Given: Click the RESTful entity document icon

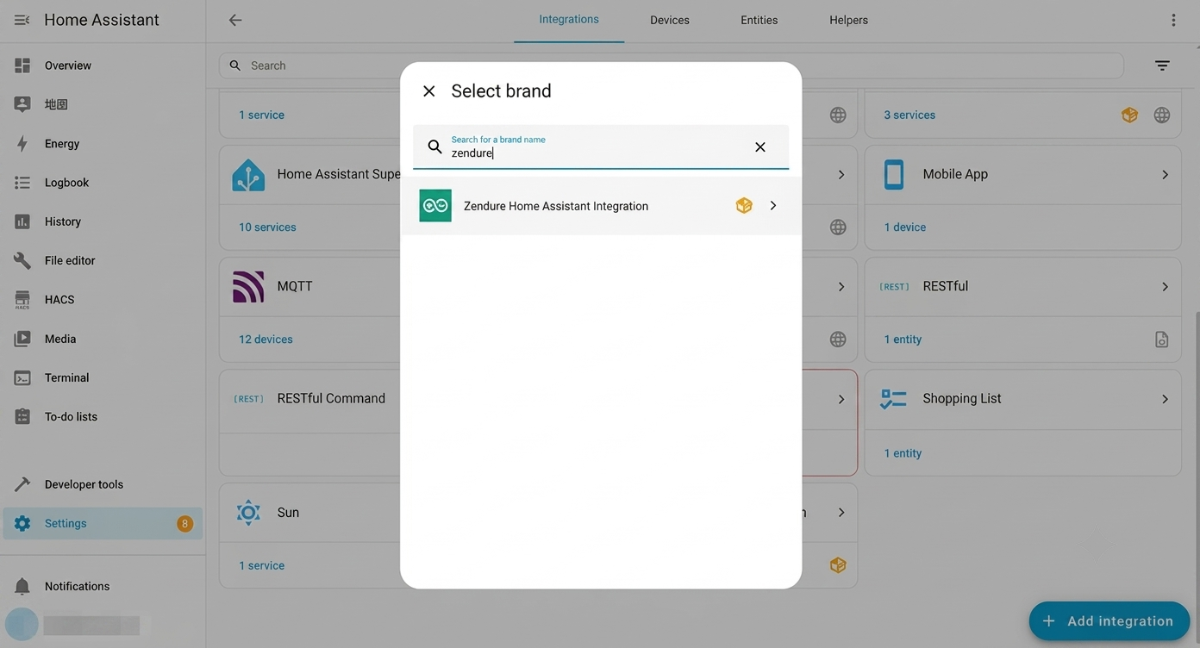Looking at the screenshot, I should point(1162,340).
